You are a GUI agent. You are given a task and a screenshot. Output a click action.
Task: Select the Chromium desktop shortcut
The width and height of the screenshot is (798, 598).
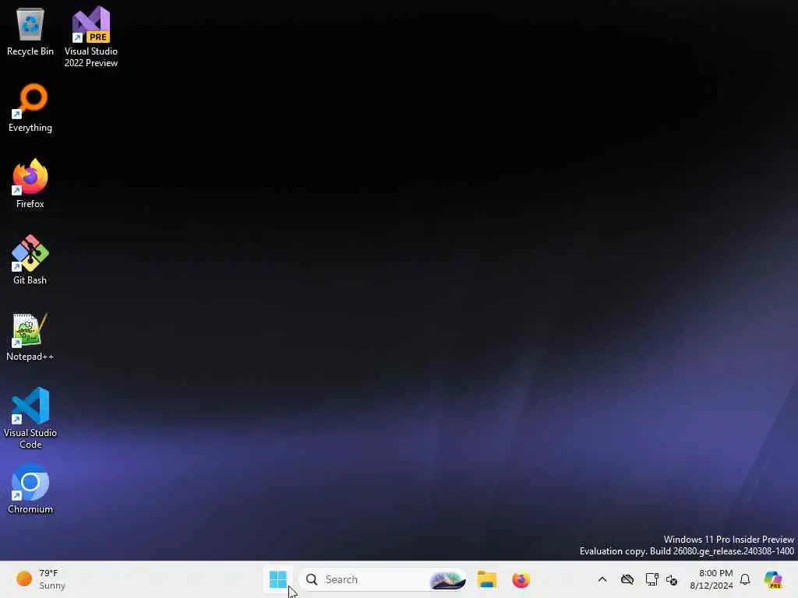click(30, 489)
